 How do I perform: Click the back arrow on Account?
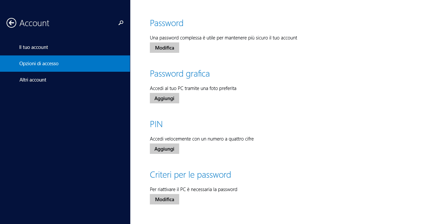[11, 23]
